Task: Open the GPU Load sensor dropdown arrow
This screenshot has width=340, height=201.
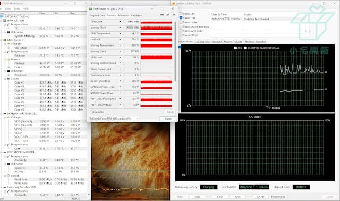Action: pos(120,58)
